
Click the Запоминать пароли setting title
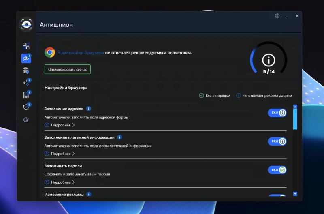(63, 166)
